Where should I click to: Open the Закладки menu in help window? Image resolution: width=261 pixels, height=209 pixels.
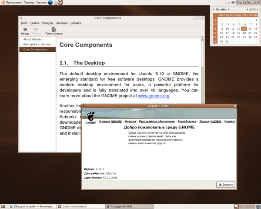tap(61, 23)
